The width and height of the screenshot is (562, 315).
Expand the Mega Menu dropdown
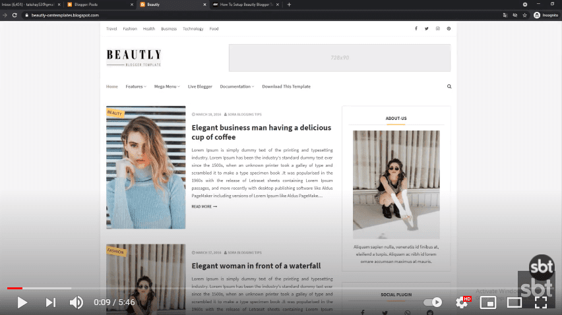[167, 86]
